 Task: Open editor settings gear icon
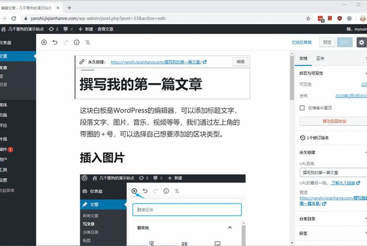click(x=361, y=42)
